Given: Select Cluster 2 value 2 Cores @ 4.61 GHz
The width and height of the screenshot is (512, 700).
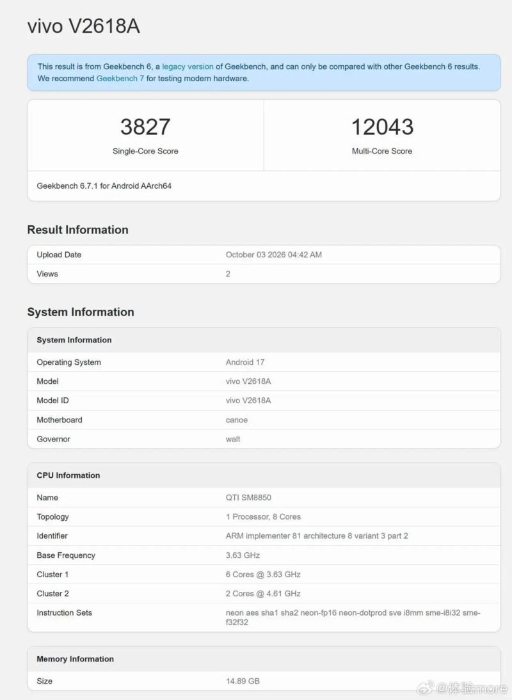Looking at the screenshot, I should click(263, 593).
